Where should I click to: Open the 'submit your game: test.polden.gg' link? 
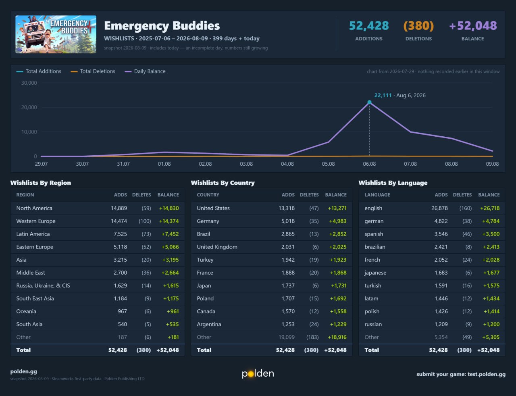click(461, 374)
